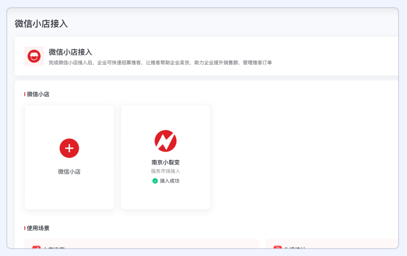
Task: Click the red marker beside 微信小店 section title
Action: (24, 94)
